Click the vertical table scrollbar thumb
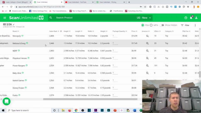The height and width of the screenshot is (113, 201). click(200, 74)
